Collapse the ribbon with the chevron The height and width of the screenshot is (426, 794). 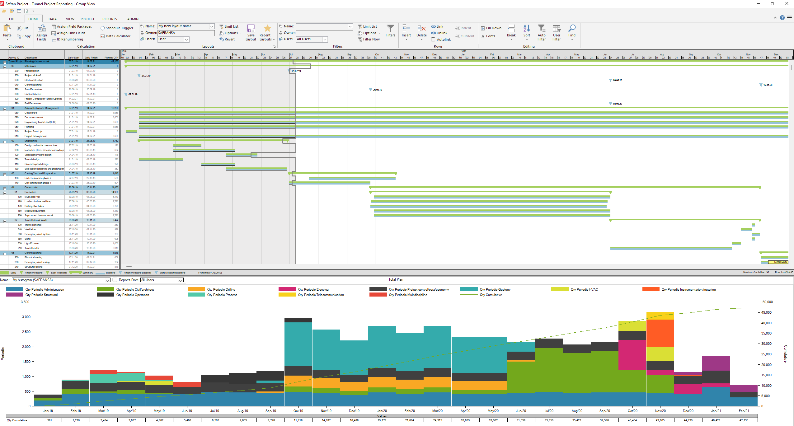point(775,18)
